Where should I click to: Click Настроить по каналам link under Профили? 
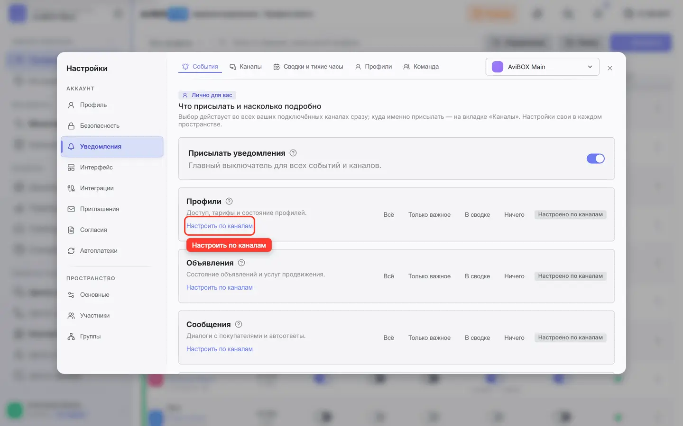[220, 226]
